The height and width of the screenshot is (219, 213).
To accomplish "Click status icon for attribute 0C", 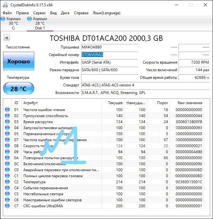I will tap(7, 164).
